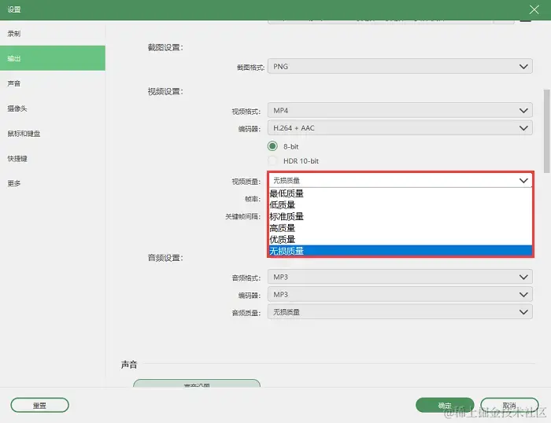Screen dimensions: 551x423
Task: Choose 低质量 from the quality list
Action: 401,205
